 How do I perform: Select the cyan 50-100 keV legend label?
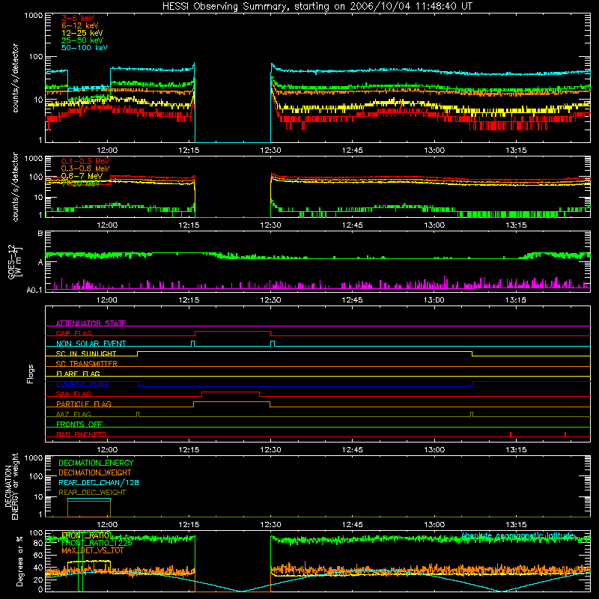pos(85,48)
